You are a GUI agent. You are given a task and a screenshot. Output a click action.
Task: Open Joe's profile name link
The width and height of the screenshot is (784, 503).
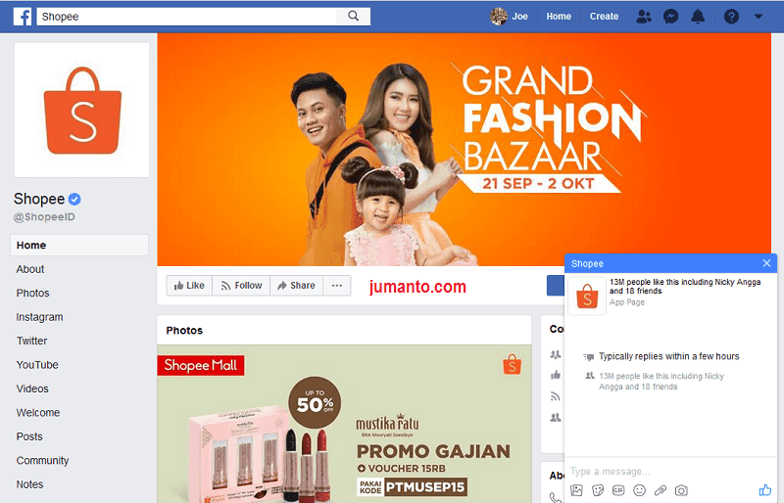click(519, 17)
